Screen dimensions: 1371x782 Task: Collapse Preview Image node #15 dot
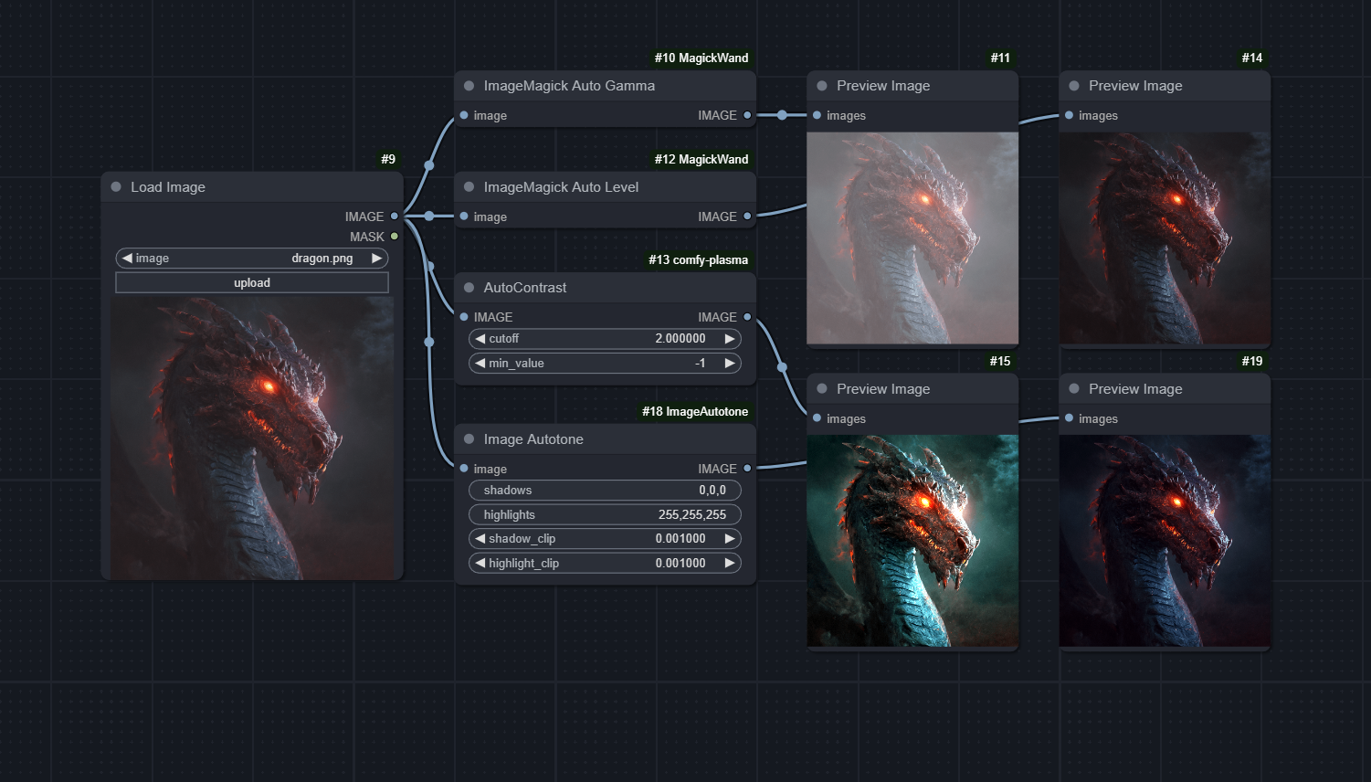click(x=822, y=389)
